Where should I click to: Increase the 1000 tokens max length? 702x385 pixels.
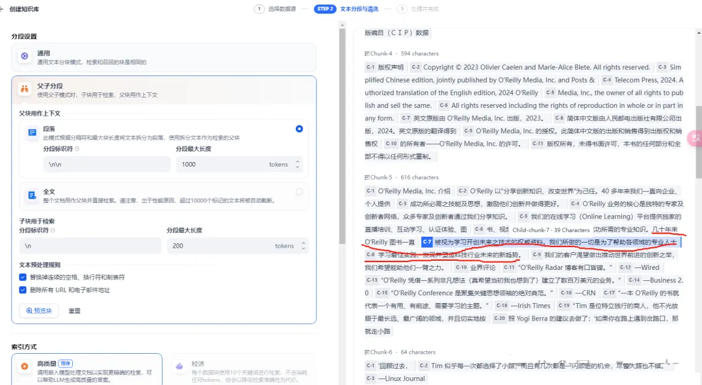point(297,162)
